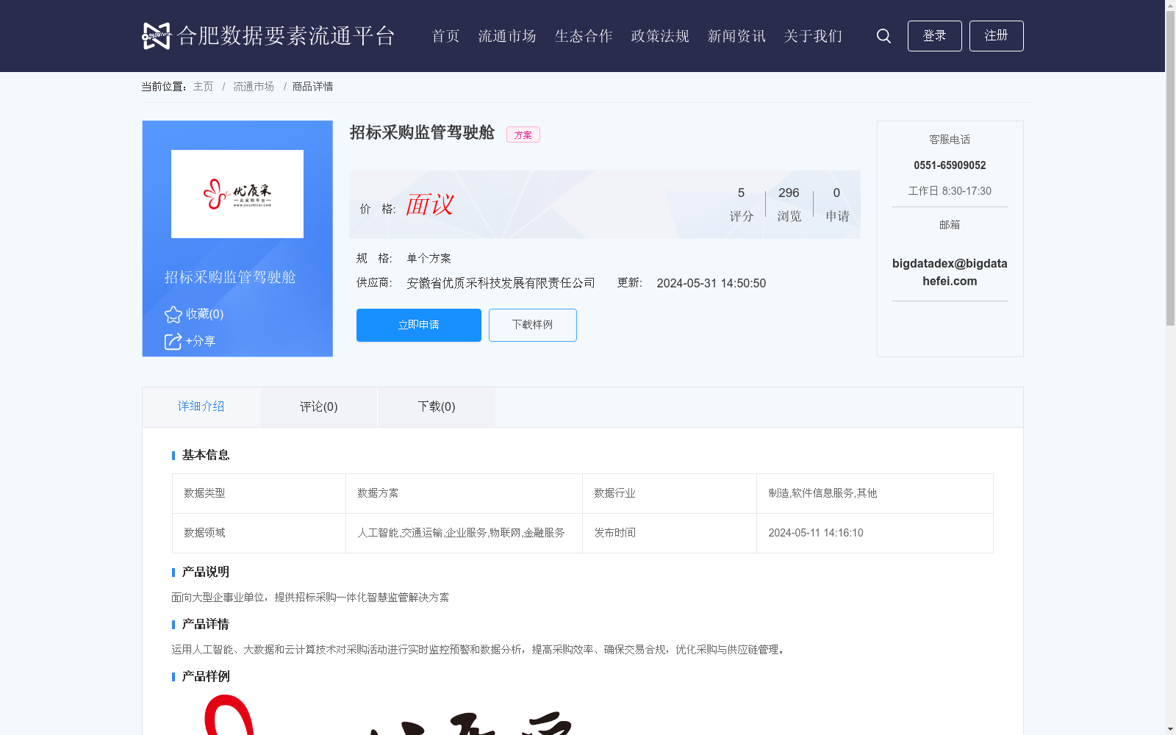
Task: Click the product sample image
Action: pos(390,714)
